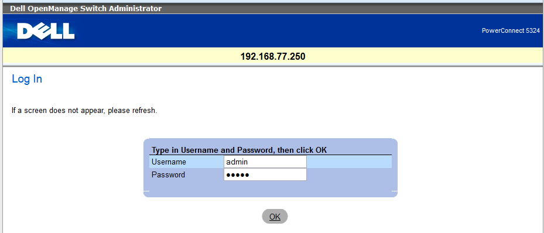
Task: Click the empty panel area right of the Password field
Action: click(x=349, y=174)
